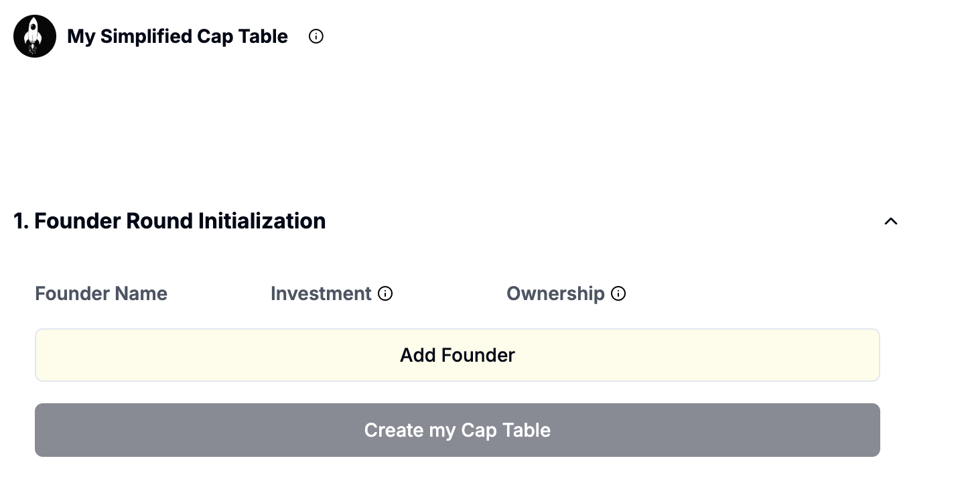Select the greyed-out Create my Cap Table bar

[458, 430]
